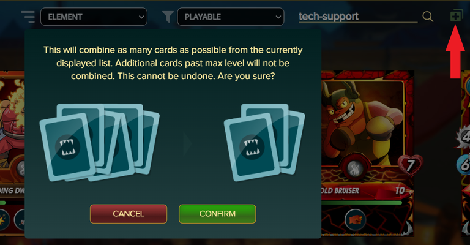The width and height of the screenshot is (470, 245).
Task: Click the funnel filter icon
Action: 168,17
